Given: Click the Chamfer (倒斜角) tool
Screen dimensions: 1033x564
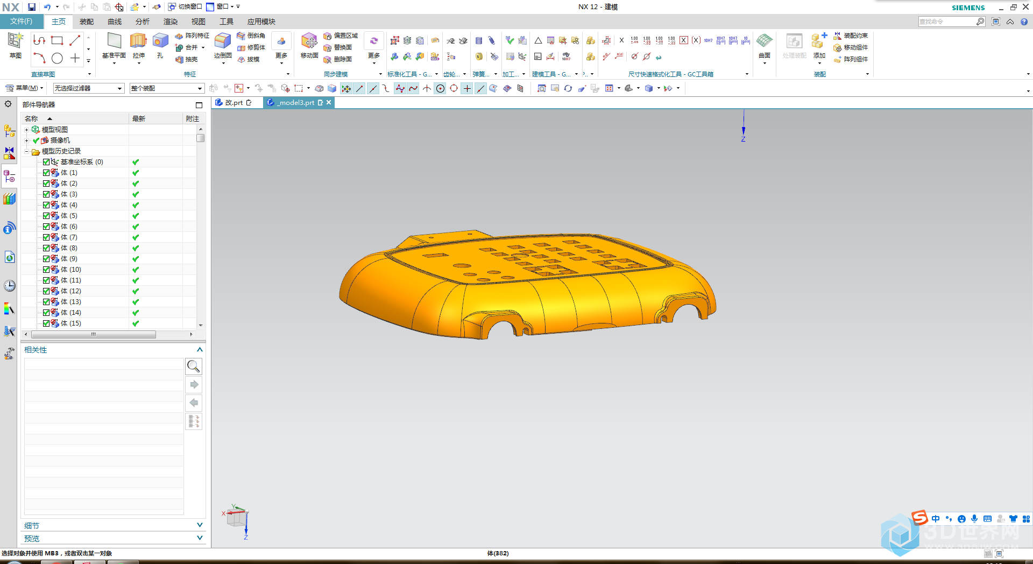Looking at the screenshot, I should pos(251,36).
